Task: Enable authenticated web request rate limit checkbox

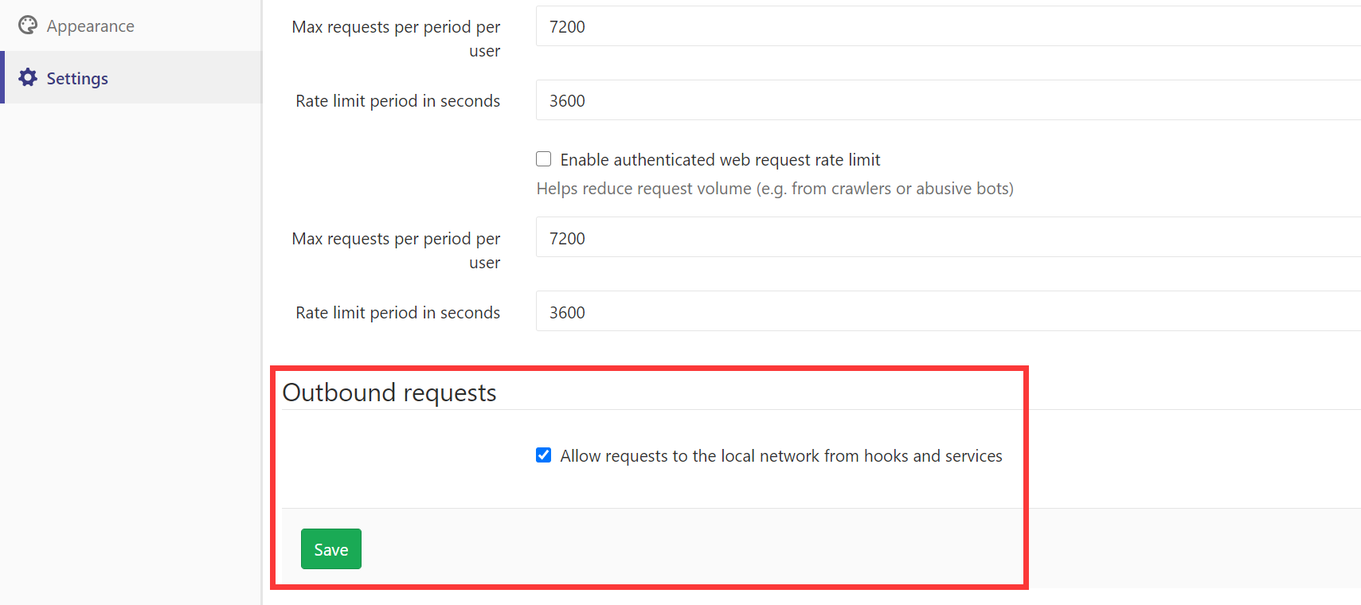Action: tap(544, 159)
